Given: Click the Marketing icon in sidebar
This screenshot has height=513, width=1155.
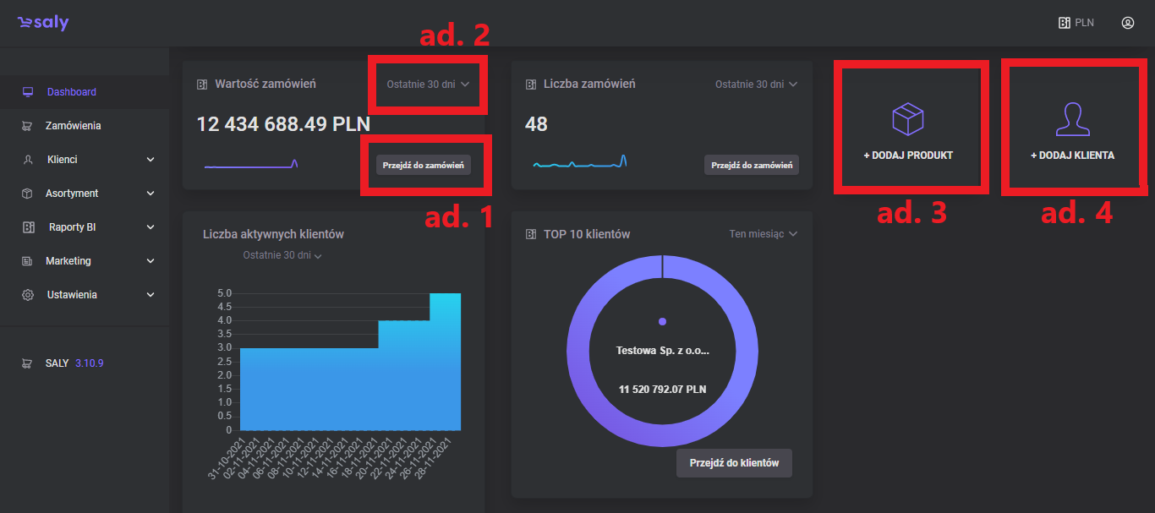Looking at the screenshot, I should pos(28,261).
